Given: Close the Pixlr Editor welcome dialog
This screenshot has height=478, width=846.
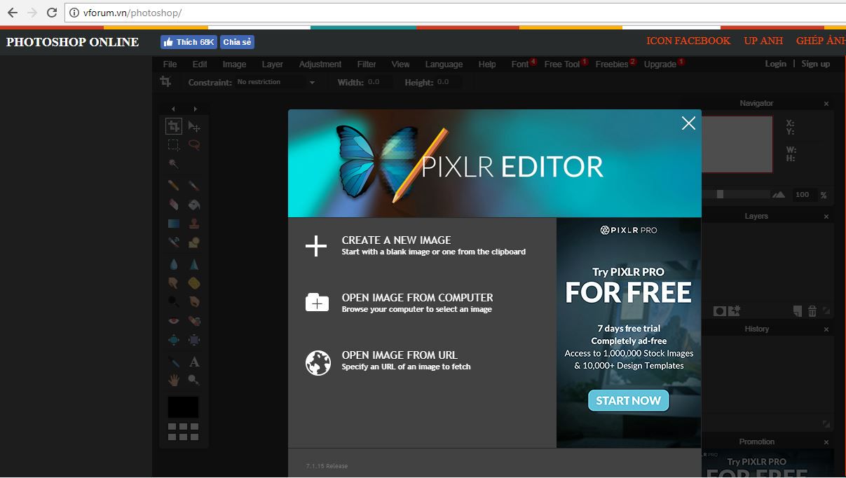Looking at the screenshot, I should tap(688, 123).
